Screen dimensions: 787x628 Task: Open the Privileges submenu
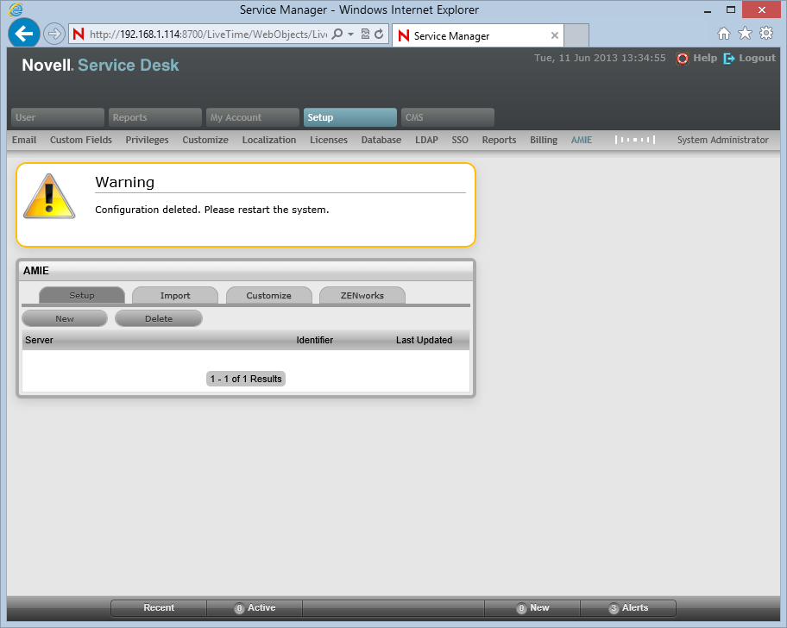[147, 140]
